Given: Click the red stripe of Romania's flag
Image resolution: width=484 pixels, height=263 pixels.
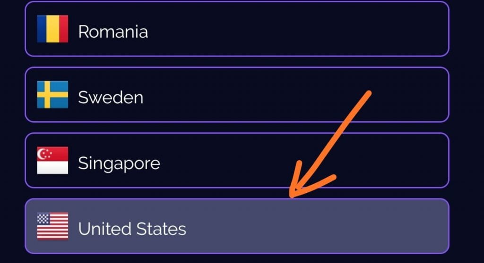Looking at the screenshot, I should pyautogui.click(x=63, y=29).
